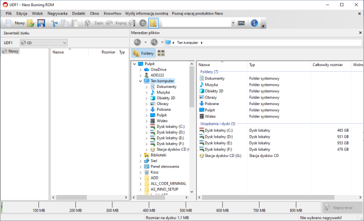
Task: Click the Nagraj teraz burn button
Action: (342, 207)
